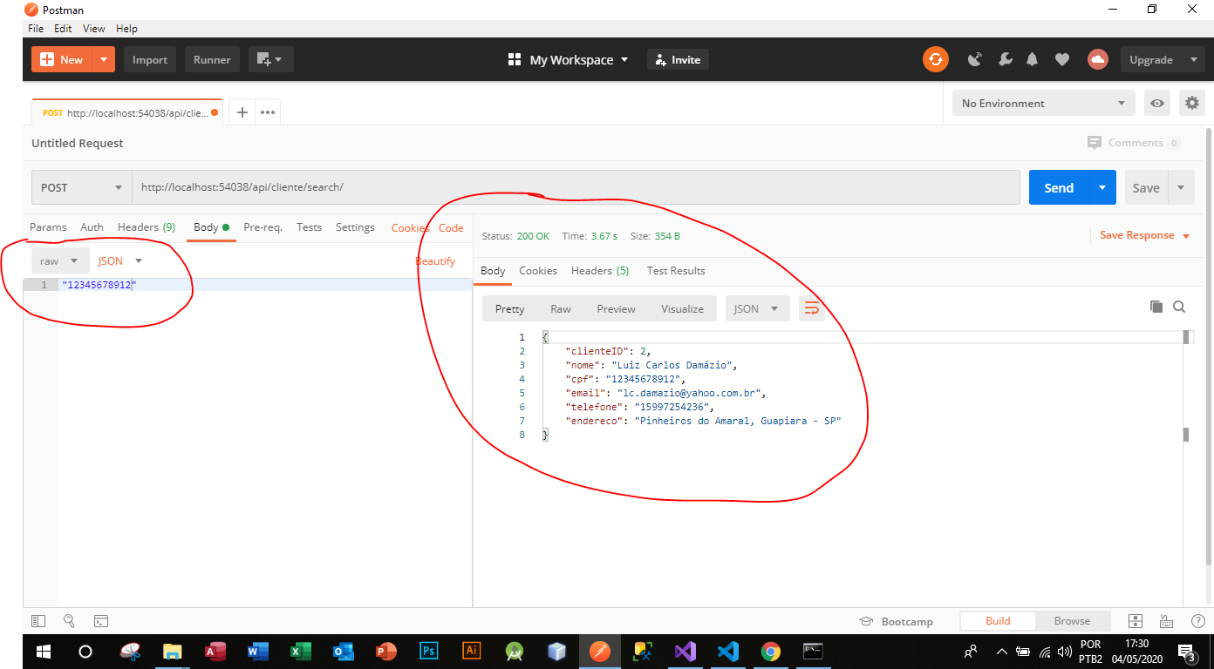Viewport: 1214px width, 669px height.
Task: Open the Help menu
Action: tap(126, 28)
